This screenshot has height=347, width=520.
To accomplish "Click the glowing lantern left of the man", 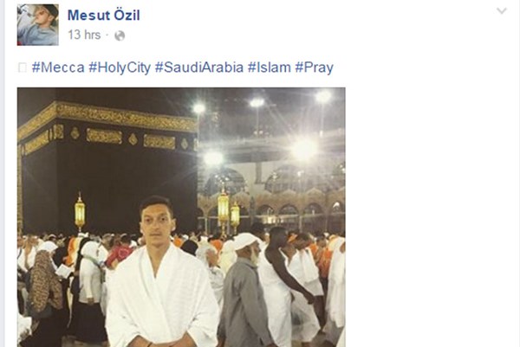I will [x=80, y=212].
